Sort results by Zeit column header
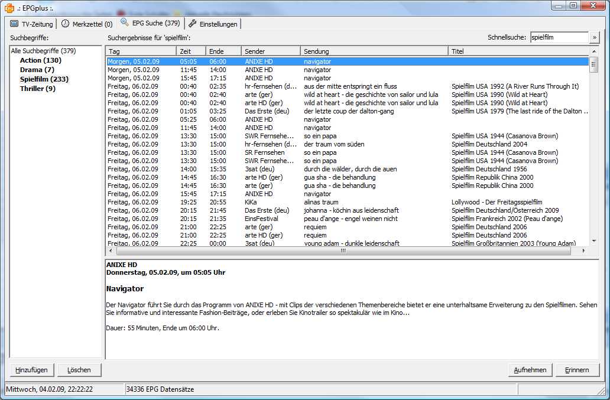Screen dimensions: 610x400 coord(191,51)
